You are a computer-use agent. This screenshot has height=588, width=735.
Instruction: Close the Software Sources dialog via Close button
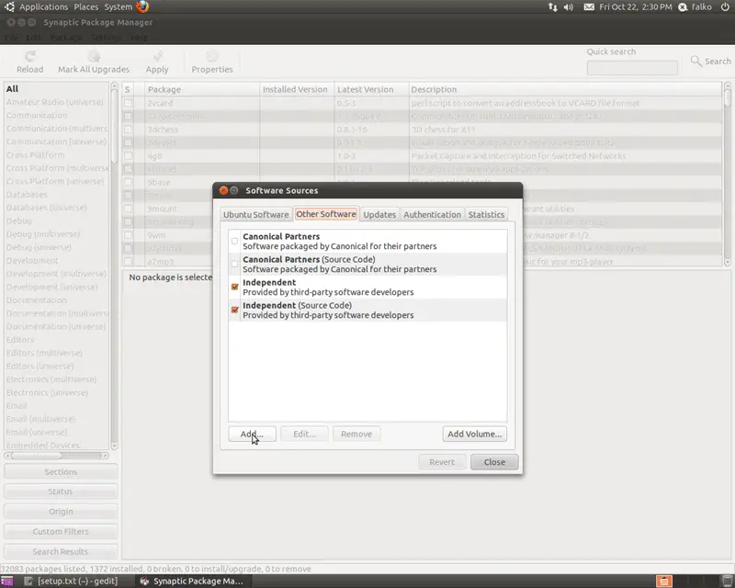pos(494,462)
